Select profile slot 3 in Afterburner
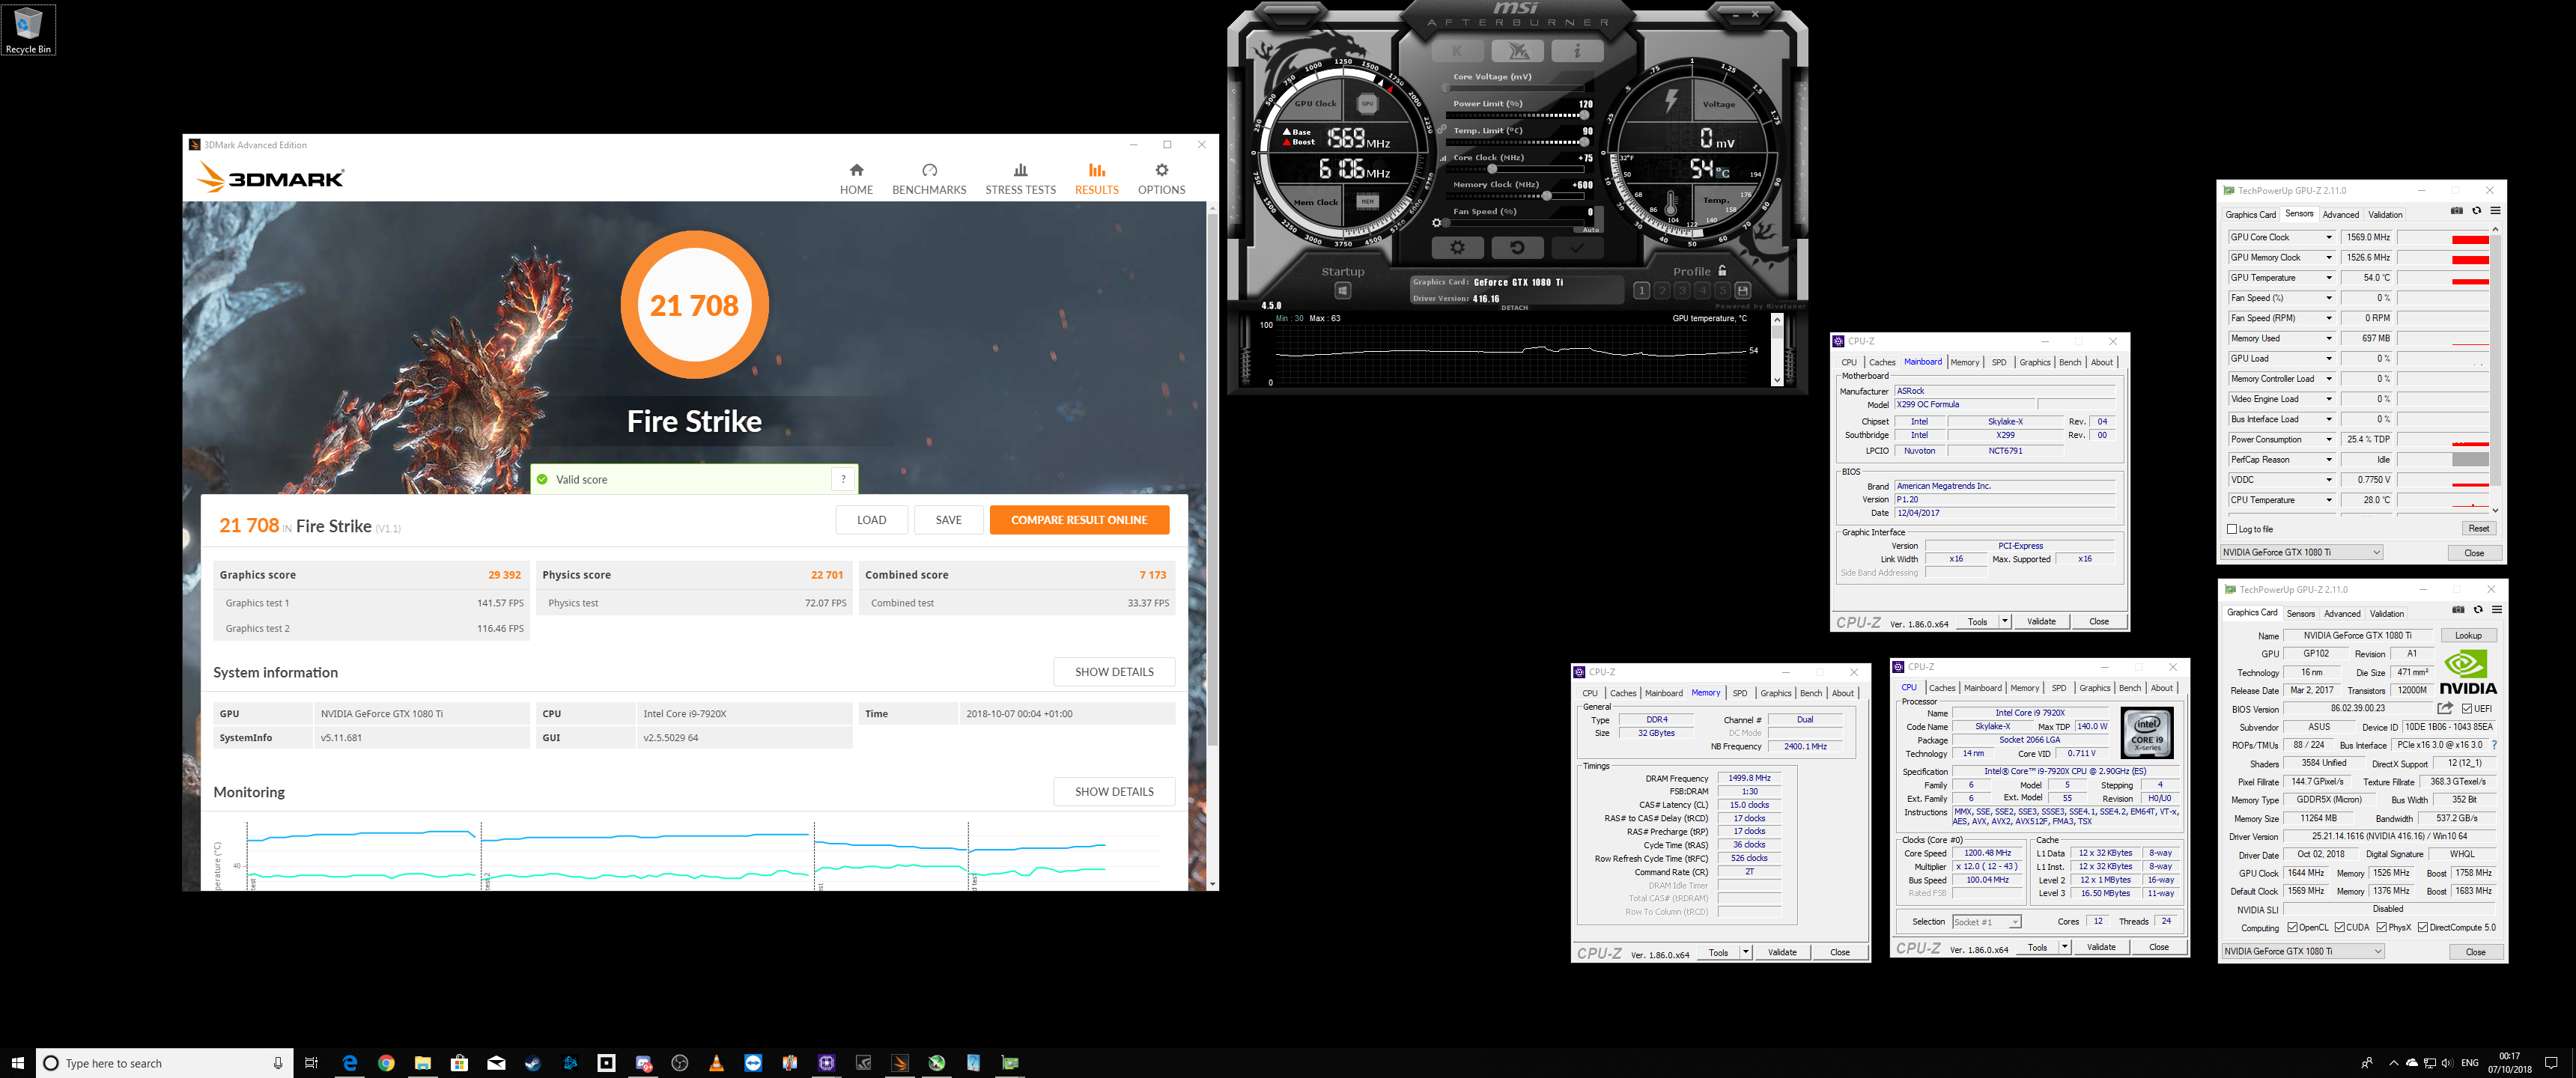This screenshot has width=2576, height=1078. pos(1682,291)
